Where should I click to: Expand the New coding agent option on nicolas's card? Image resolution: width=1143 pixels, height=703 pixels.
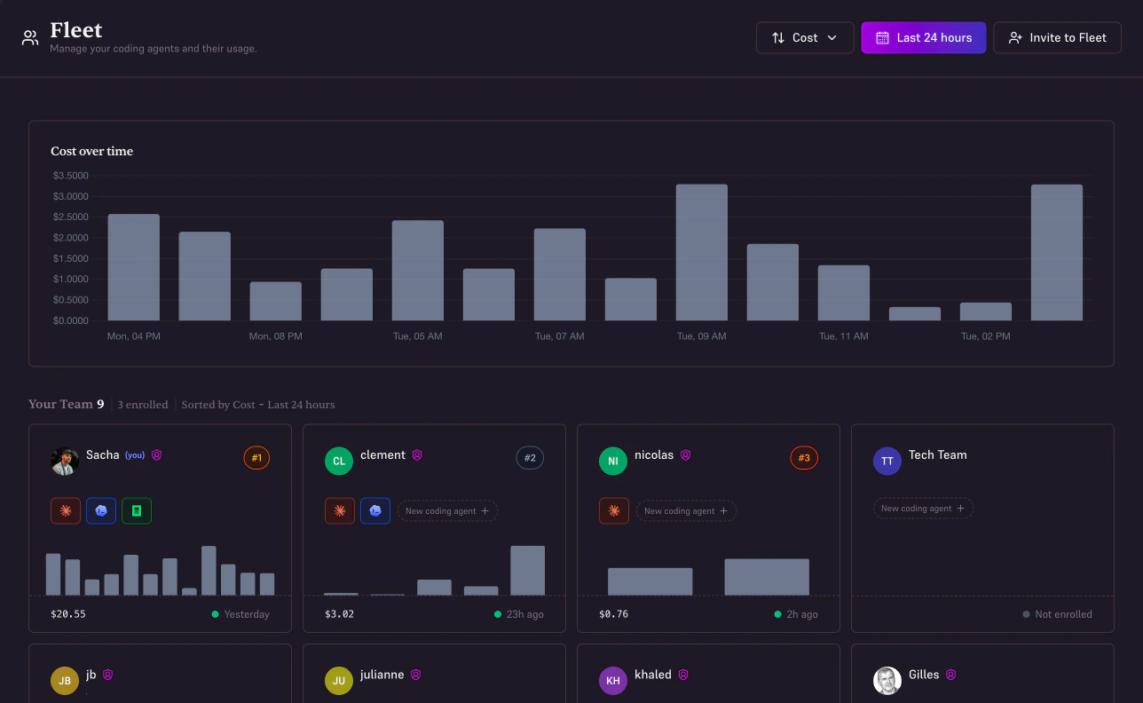[686, 510]
